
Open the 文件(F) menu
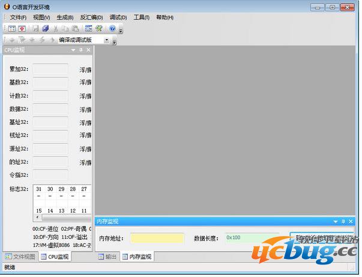click(x=18, y=17)
